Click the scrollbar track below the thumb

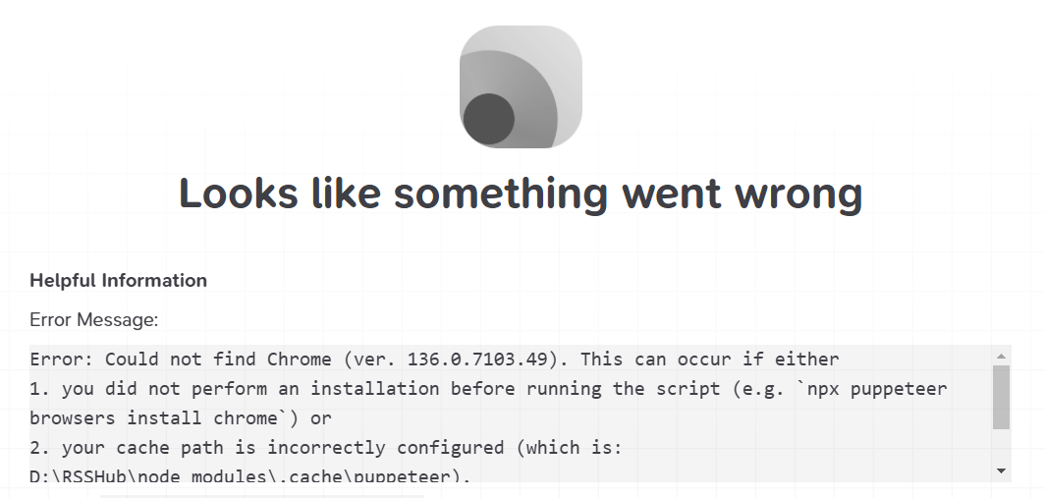pyautogui.click(x=1001, y=447)
